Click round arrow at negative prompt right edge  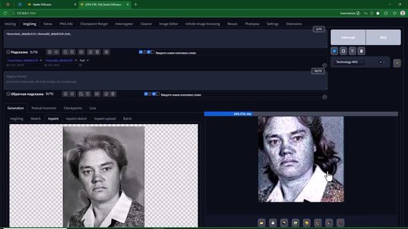coord(324,97)
